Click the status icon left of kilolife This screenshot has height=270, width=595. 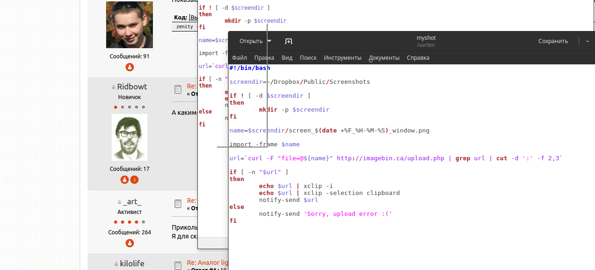(116, 264)
